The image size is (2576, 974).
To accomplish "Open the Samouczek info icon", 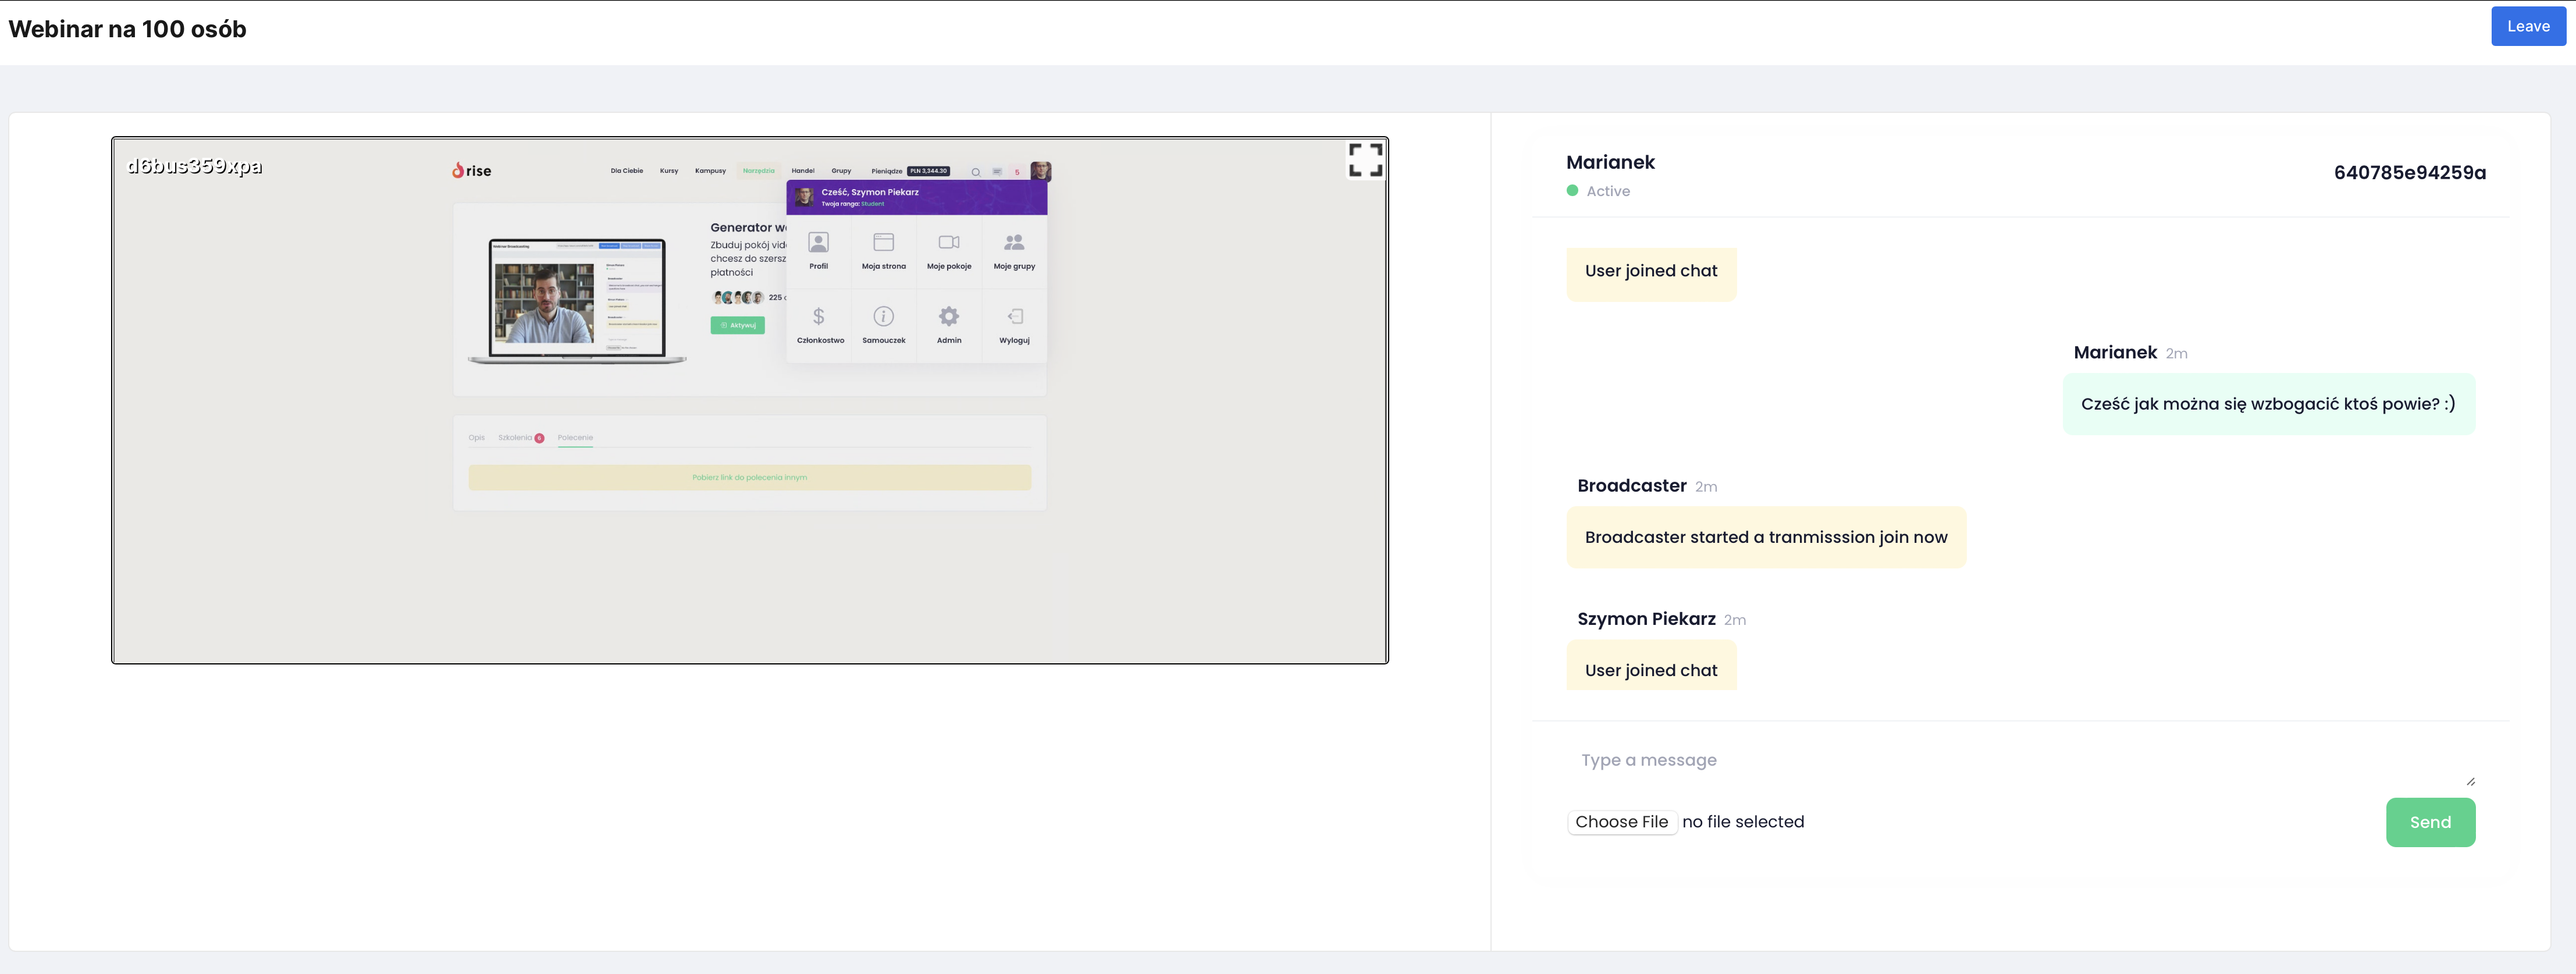I will tap(883, 317).
